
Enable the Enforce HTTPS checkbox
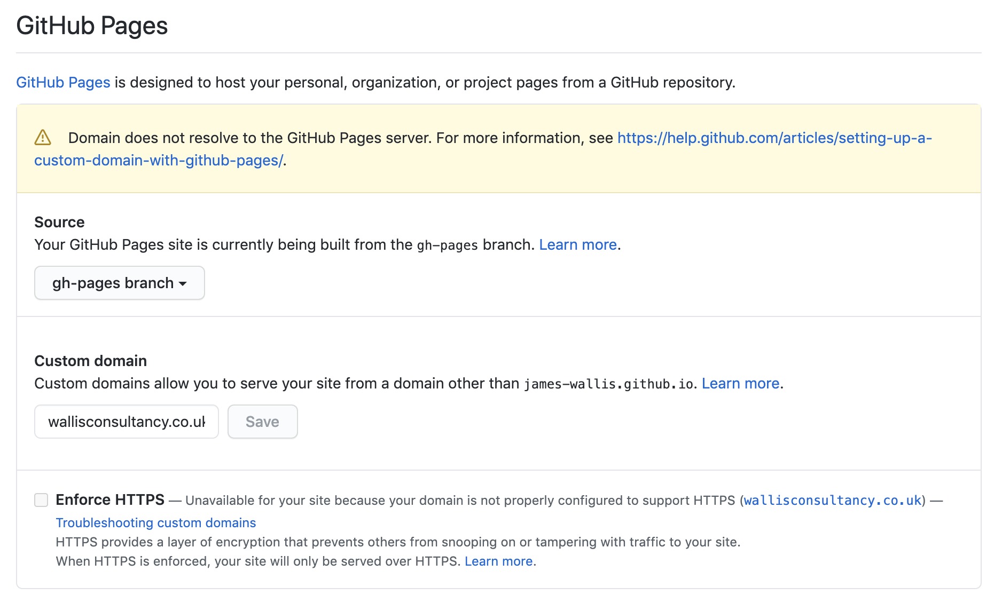(42, 499)
